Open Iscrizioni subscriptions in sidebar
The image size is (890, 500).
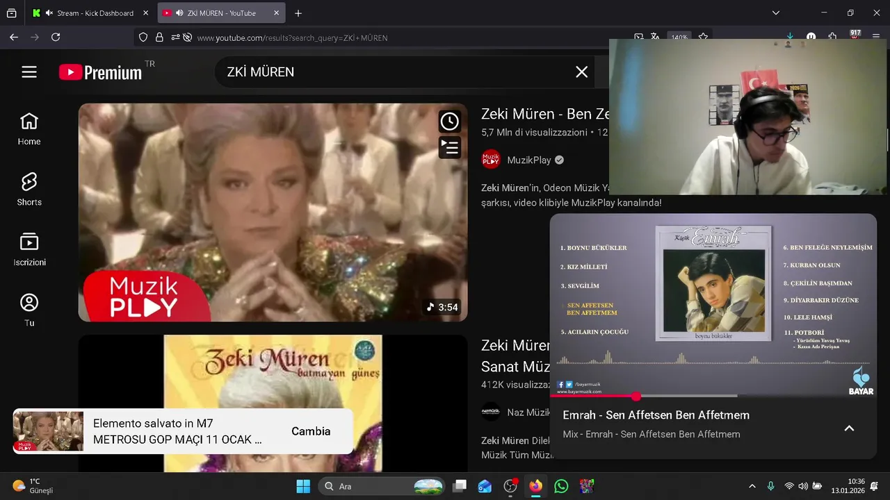[29, 250]
